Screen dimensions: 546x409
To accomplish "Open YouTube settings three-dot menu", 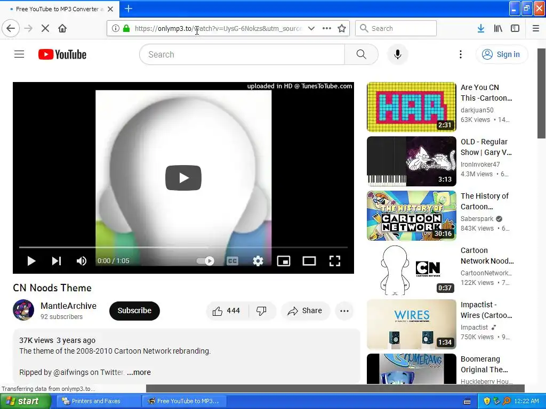I will tap(461, 54).
